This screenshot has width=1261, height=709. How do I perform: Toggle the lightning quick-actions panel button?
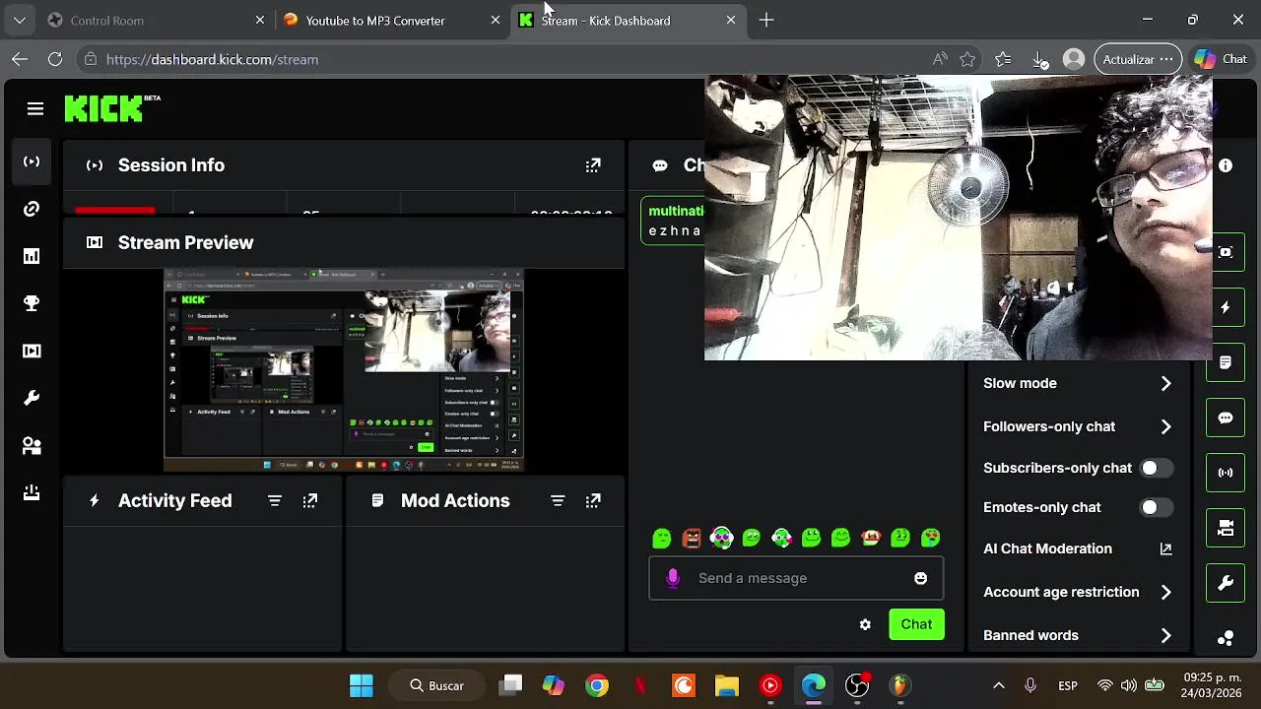pos(1226,307)
